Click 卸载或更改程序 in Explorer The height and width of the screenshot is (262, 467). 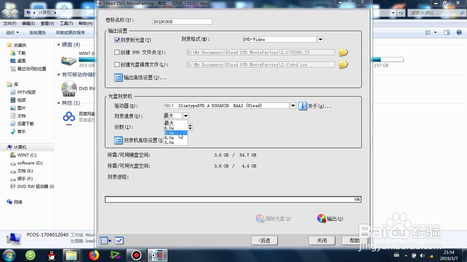(71, 33)
